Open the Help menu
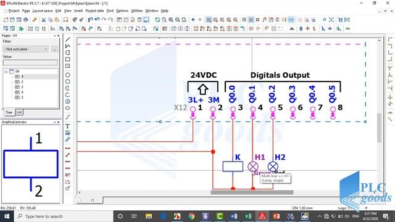 click(x=165, y=11)
